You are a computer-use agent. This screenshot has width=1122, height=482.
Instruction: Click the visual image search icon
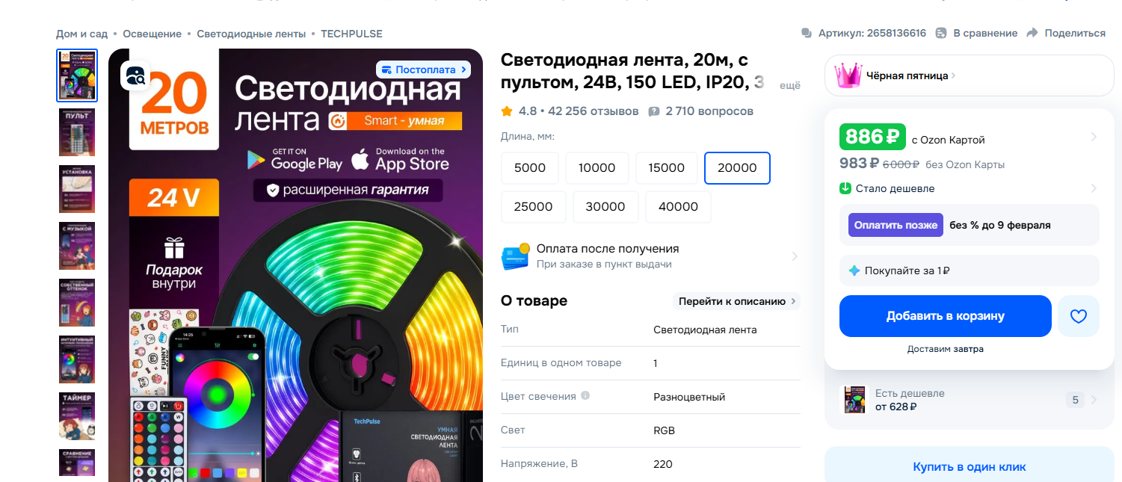pos(136,75)
